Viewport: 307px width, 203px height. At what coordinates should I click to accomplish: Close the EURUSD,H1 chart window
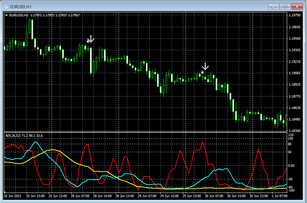point(297,6)
